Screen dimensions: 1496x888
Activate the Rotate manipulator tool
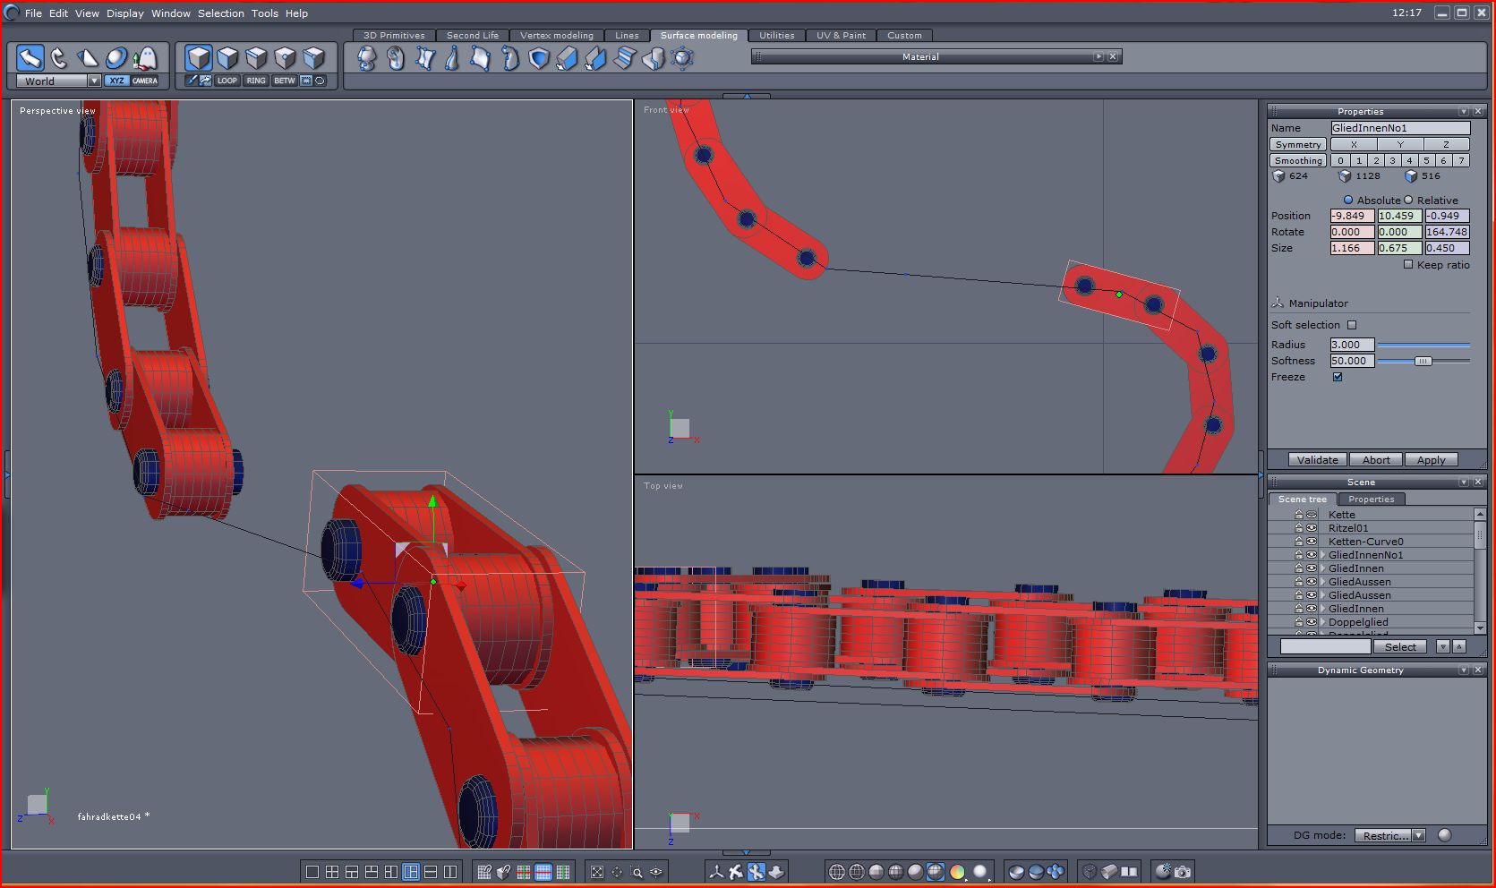pyautogui.click(x=59, y=58)
